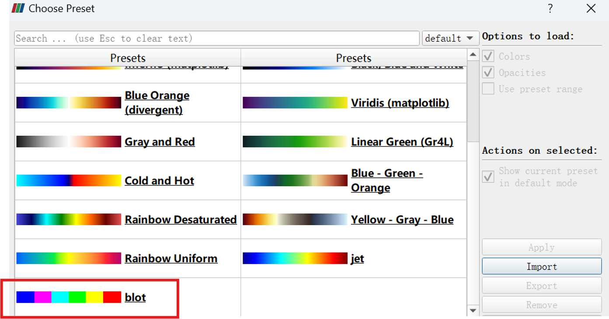
Task: Click the left Presets column header
Action: click(128, 58)
